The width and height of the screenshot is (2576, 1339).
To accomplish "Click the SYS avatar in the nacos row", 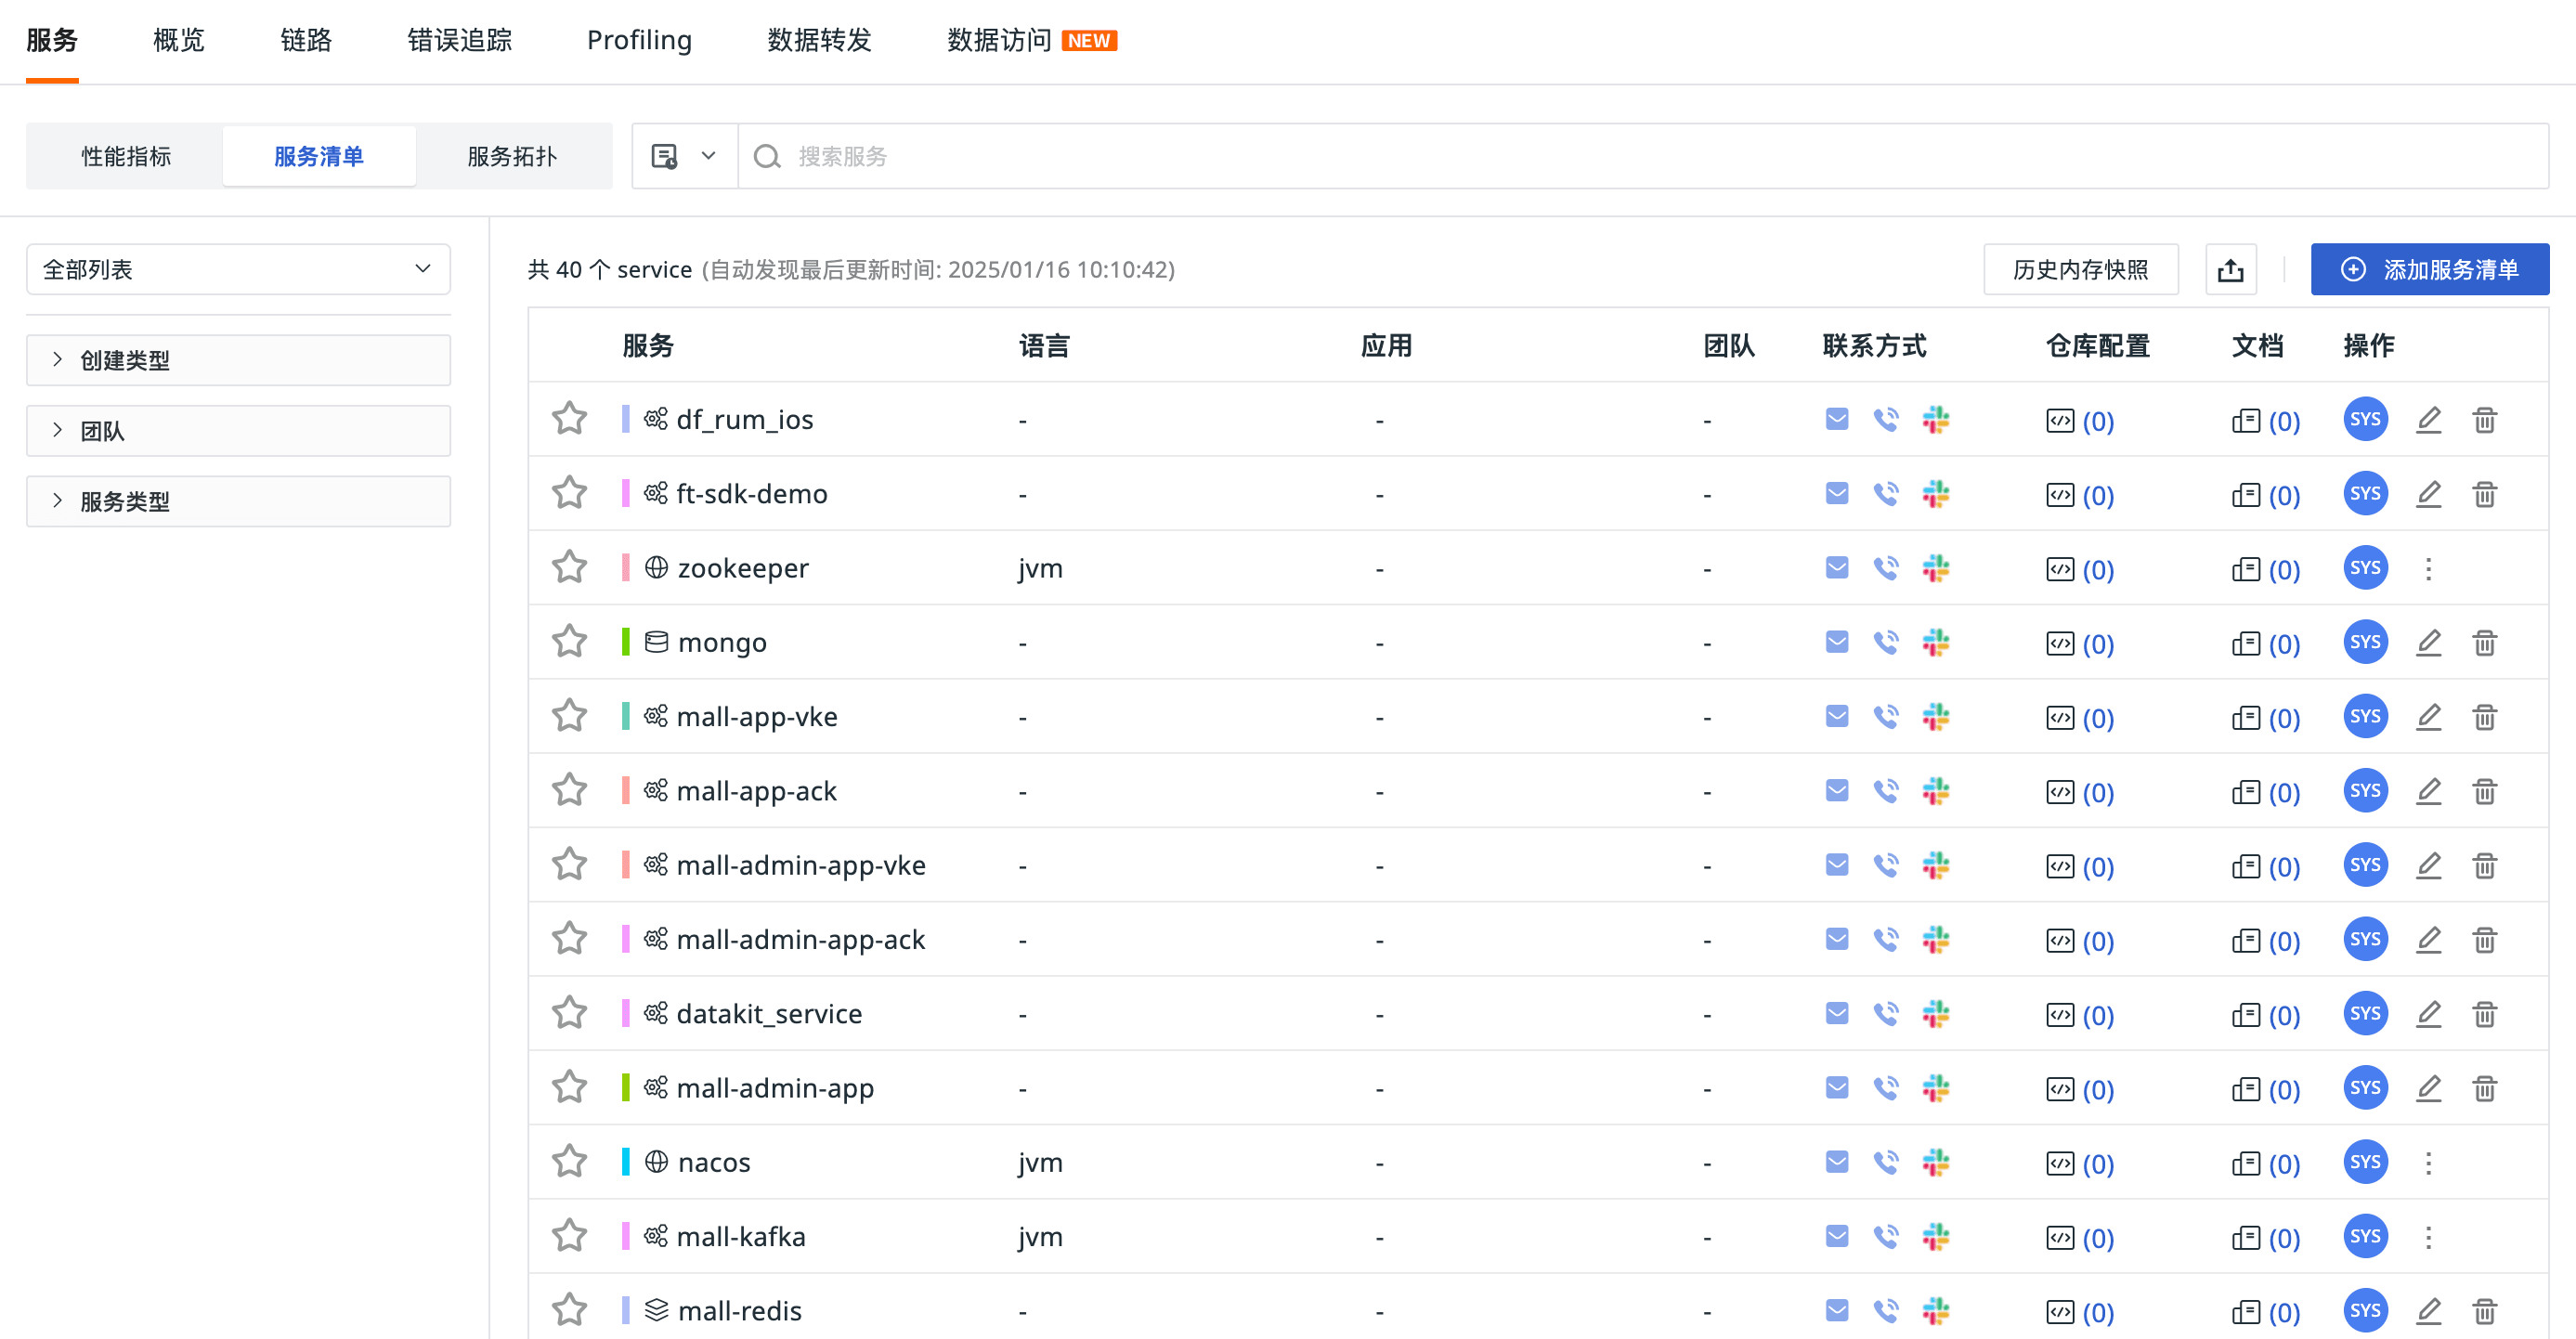I will point(2364,1162).
